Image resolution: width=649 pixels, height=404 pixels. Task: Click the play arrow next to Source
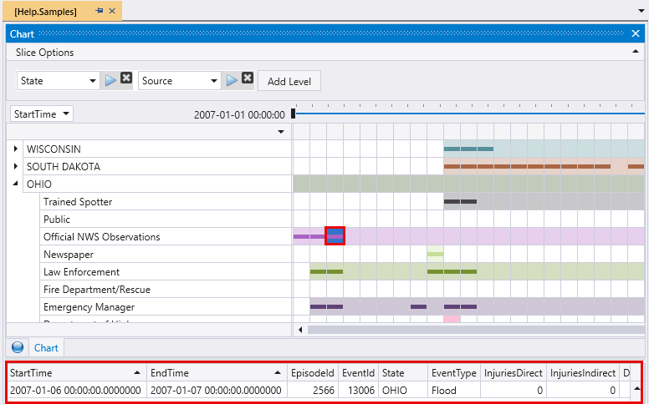(232, 80)
